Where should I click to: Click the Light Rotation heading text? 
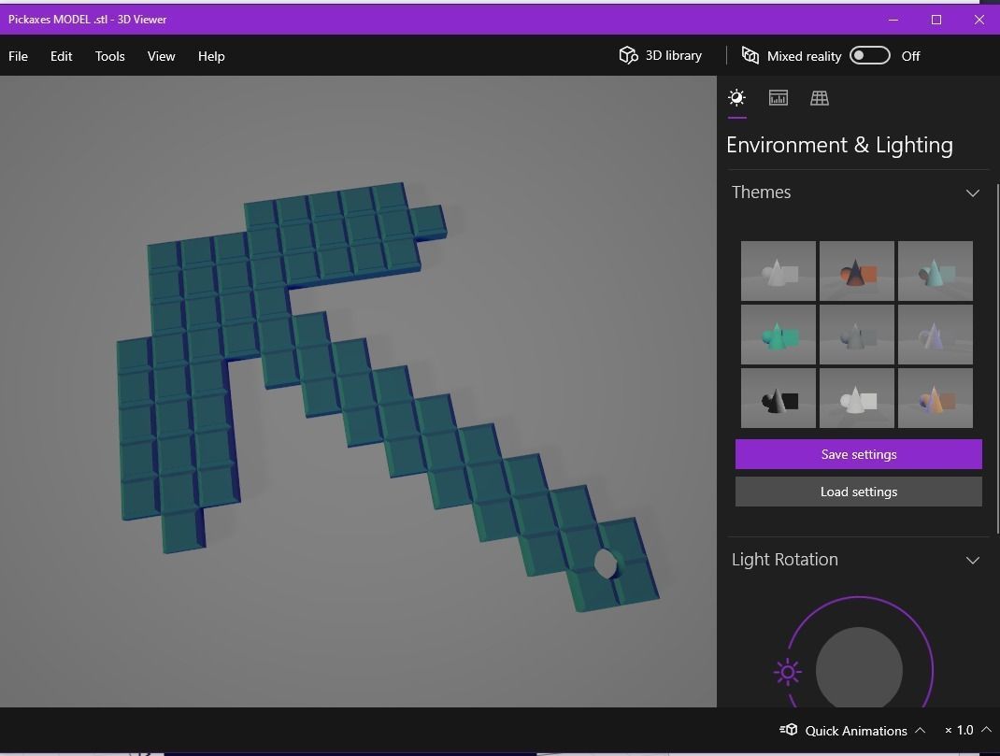click(784, 560)
